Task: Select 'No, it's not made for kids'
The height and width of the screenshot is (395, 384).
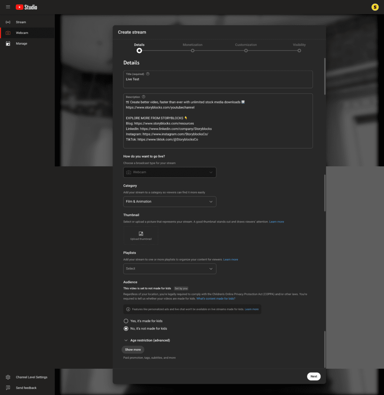Action: pyautogui.click(x=126, y=328)
